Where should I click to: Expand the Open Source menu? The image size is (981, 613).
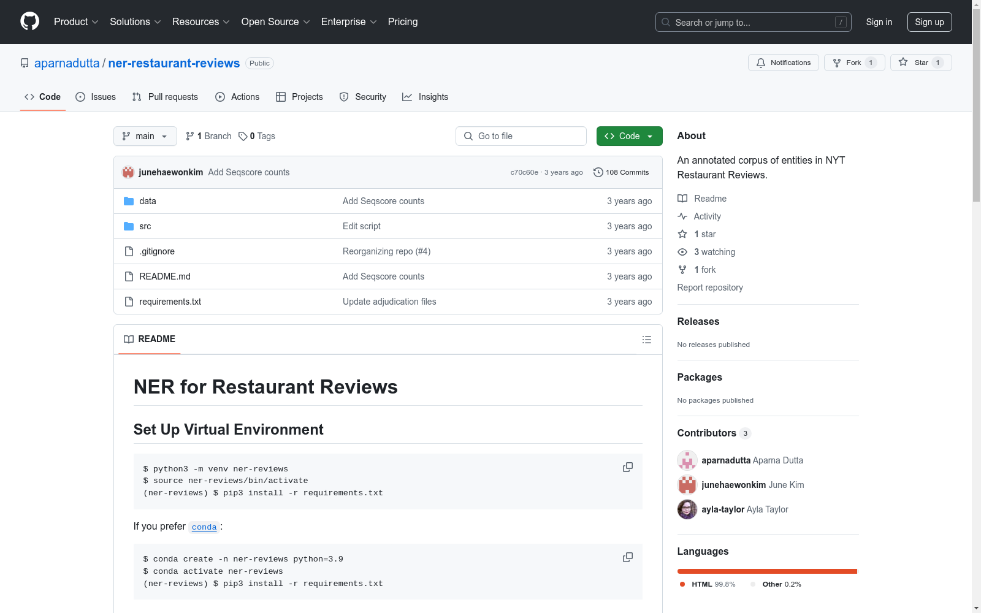click(276, 21)
